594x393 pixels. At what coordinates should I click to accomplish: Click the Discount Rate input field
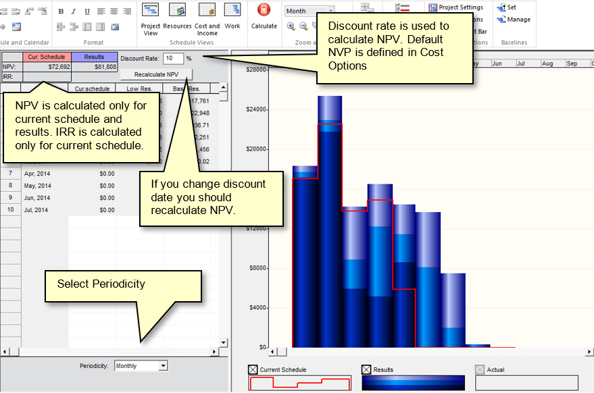click(x=173, y=59)
